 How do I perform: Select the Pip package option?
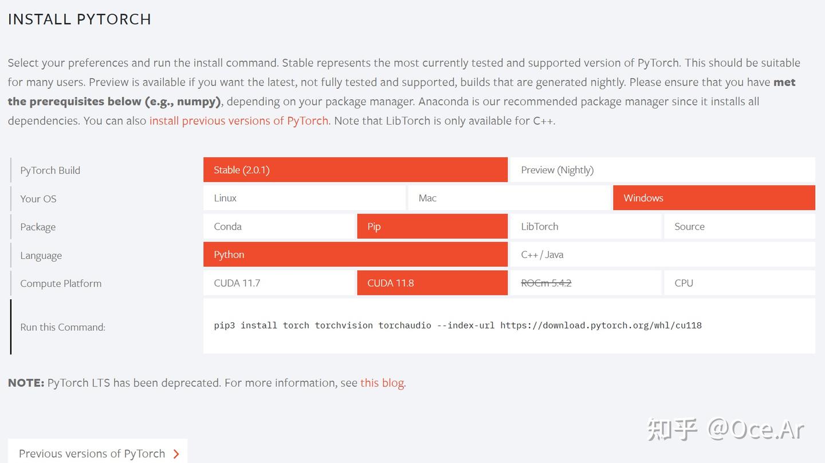pyautogui.click(x=432, y=227)
